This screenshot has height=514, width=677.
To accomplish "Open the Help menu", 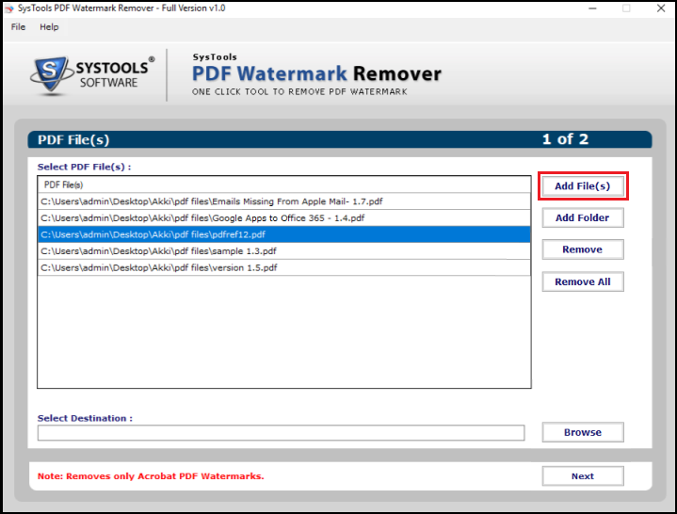I will [x=49, y=26].
